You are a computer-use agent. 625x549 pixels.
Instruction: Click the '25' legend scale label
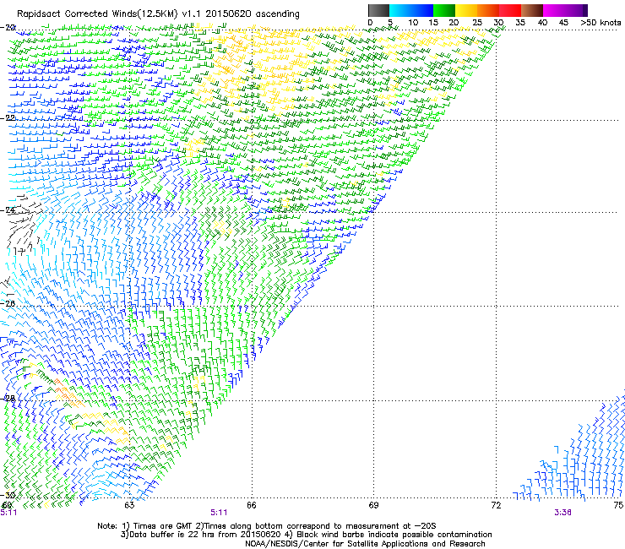coord(477,23)
